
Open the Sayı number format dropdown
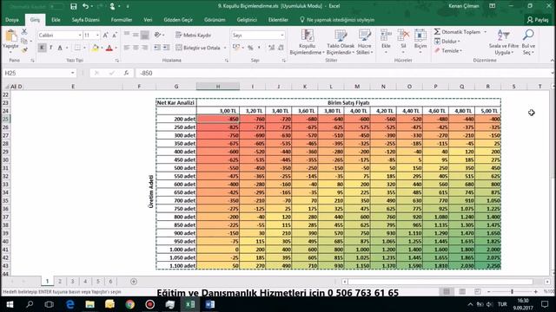tap(282, 35)
